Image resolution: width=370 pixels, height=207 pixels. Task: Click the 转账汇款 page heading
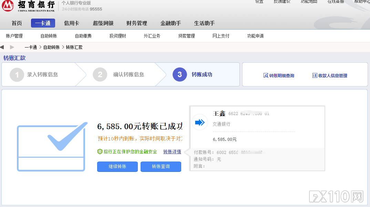[14, 58]
